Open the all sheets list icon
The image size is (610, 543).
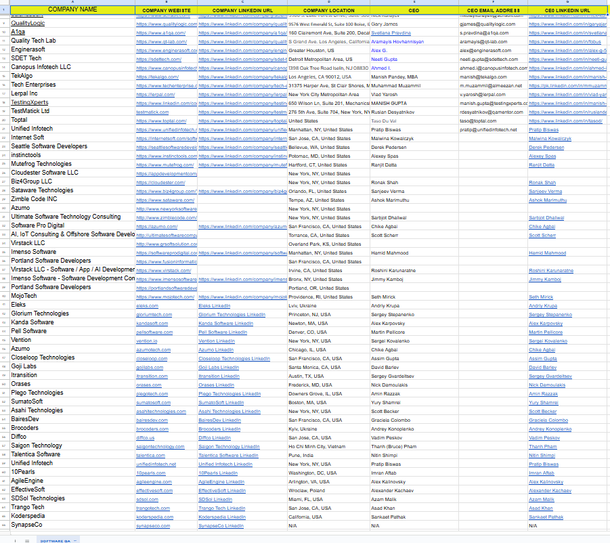[x=27, y=541]
